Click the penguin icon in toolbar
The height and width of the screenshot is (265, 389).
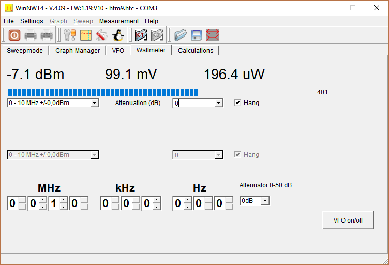(x=118, y=35)
